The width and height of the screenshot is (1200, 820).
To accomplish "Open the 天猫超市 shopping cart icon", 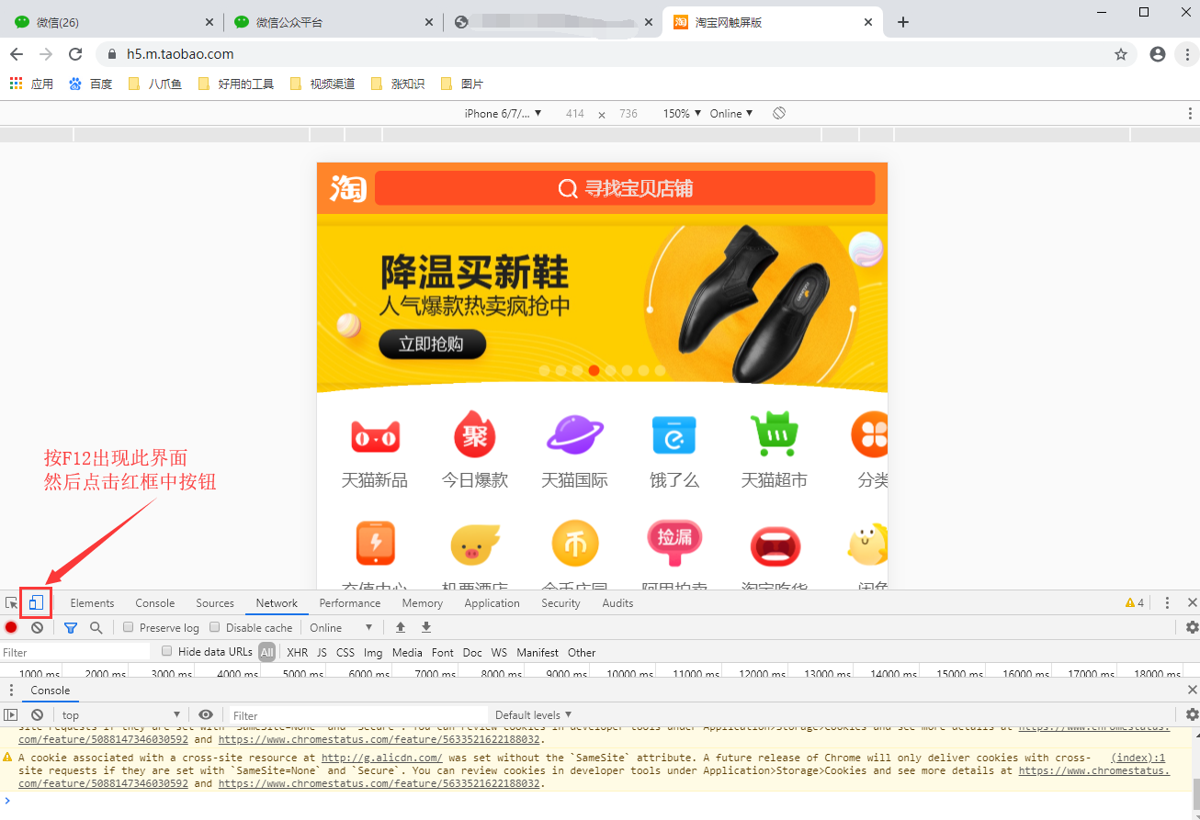I will click(775, 434).
